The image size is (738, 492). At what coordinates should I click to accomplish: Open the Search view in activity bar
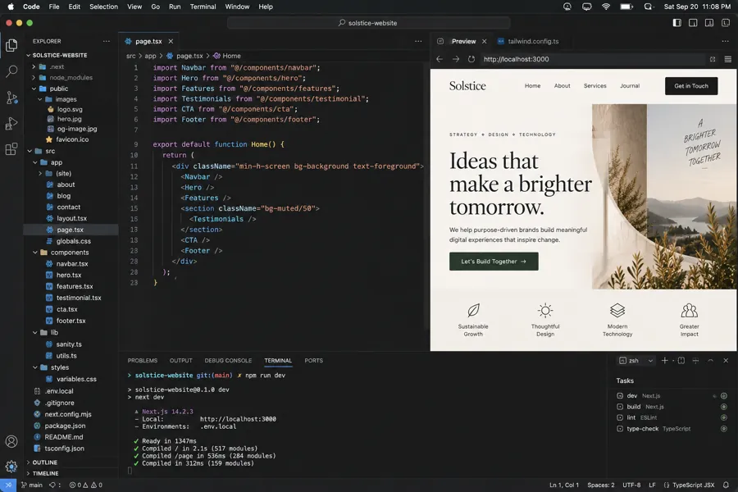tap(11, 71)
